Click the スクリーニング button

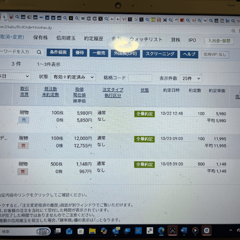click(x=160, y=54)
